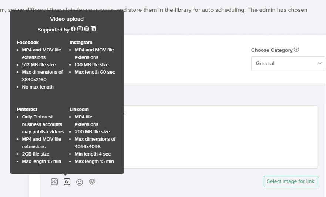Screen dimensions: 326x197
Task: Click the Instagram heading in tooltip
Action: [81, 43]
